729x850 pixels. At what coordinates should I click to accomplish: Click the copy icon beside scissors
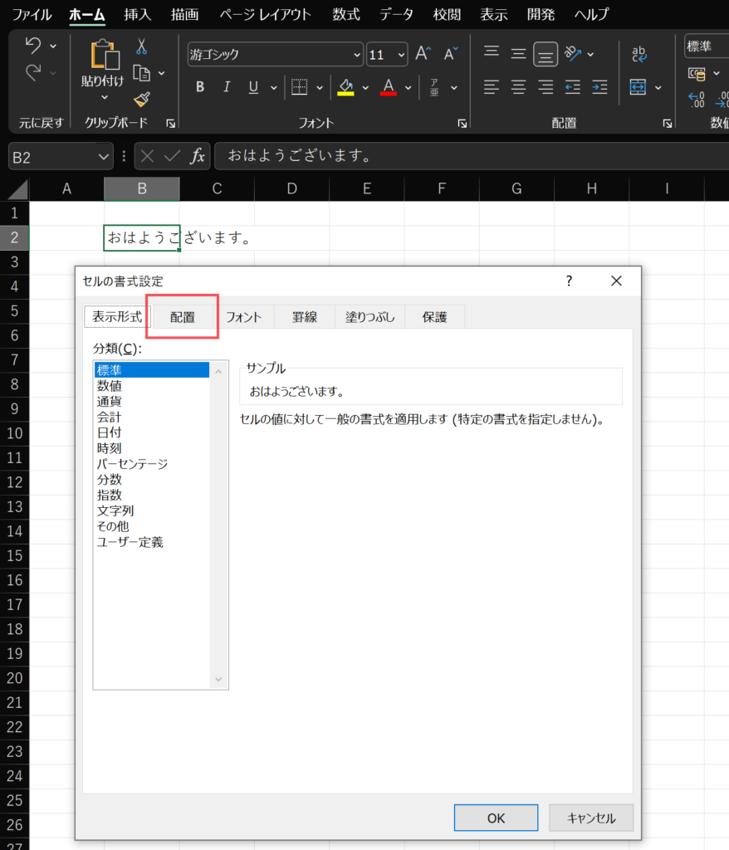tap(142, 74)
